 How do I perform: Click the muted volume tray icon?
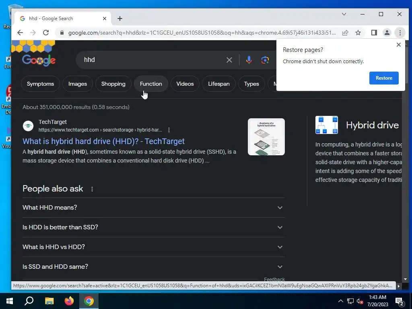pyautogui.click(x=360, y=301)
